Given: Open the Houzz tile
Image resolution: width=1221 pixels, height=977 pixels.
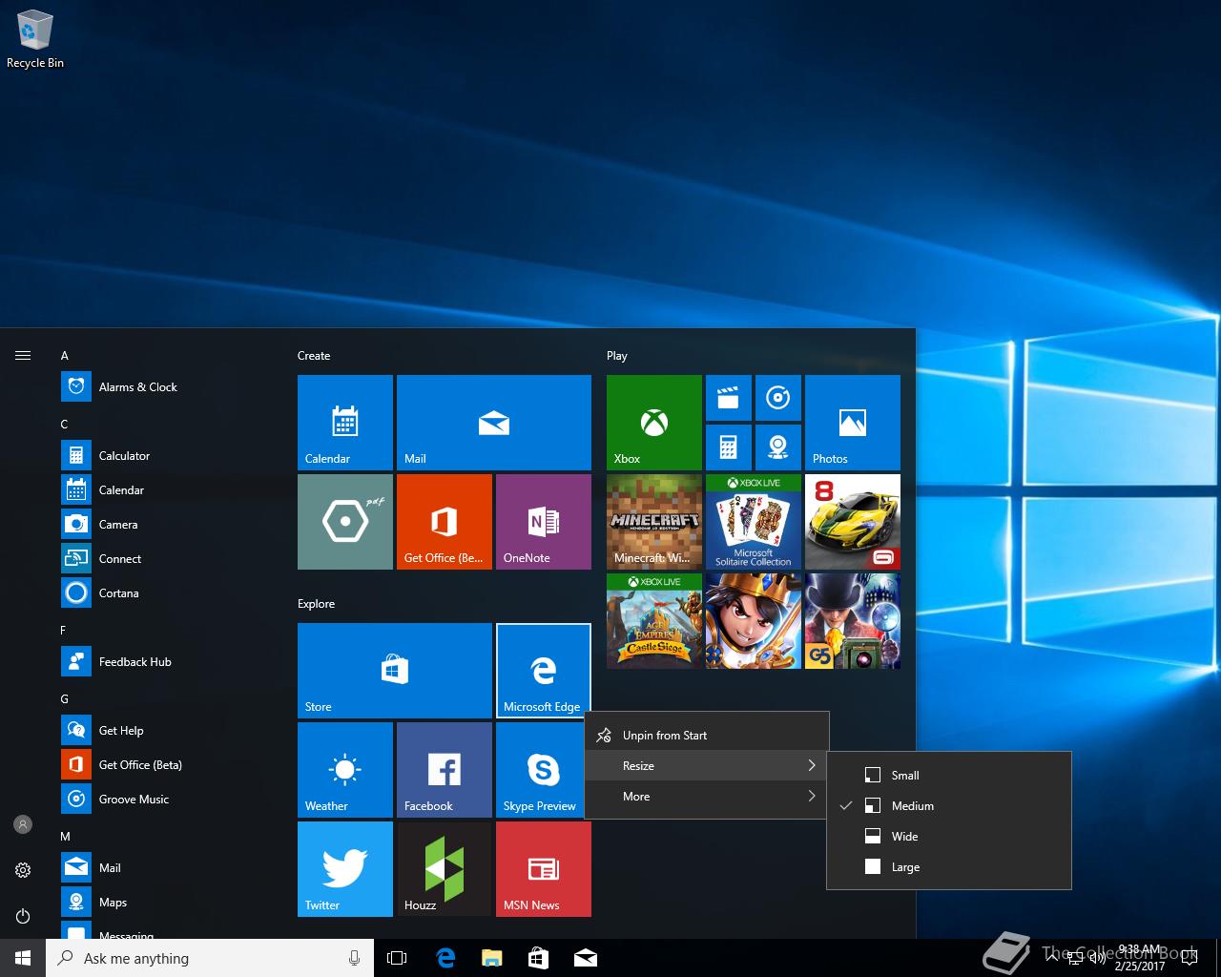Looking at the screenshot, I should pos(445,869).
